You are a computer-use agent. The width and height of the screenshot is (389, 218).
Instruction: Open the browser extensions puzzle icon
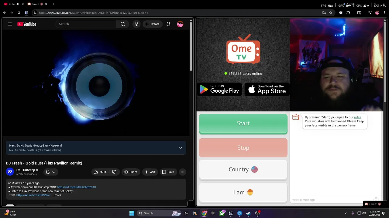tap(348, 13)
